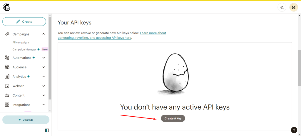Open search with magnifier icon
The height and width of the screenshot is (136, 301).
pyautogui.click(x=282, y=7)
